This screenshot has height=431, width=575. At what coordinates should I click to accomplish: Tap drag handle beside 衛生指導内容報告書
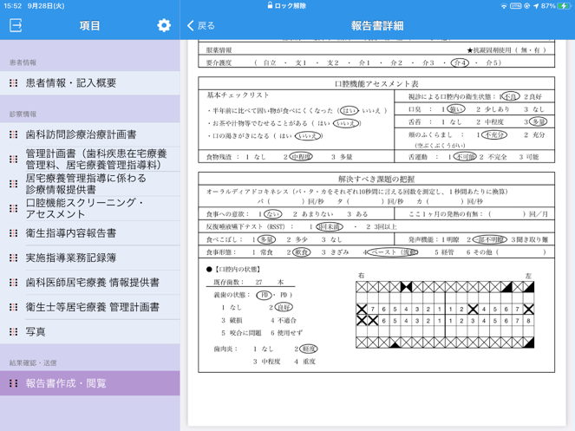(x=14, y=233)
